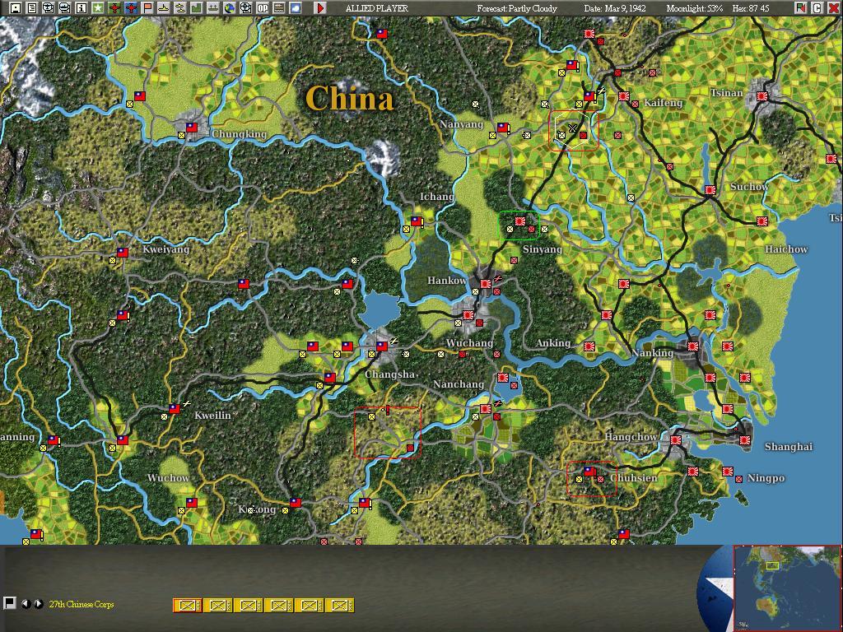Image resolution: width=843 pixels, height=632 pixels.
Task: Click the world minimap thumbnail
Action: (786, 588)
